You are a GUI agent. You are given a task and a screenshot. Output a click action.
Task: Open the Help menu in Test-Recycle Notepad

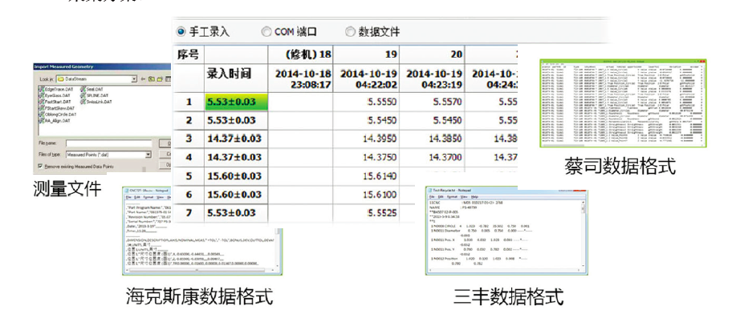[x=474, y=197]
